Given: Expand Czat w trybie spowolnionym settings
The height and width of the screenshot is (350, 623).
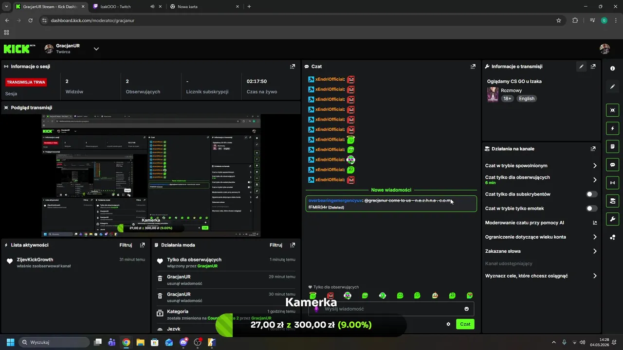Looking at the screenshot, I should [595, 166].
